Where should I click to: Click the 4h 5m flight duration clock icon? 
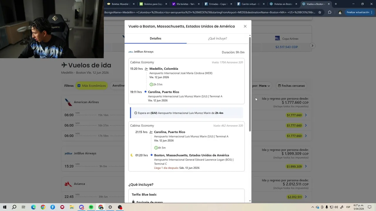pos(156,148)
